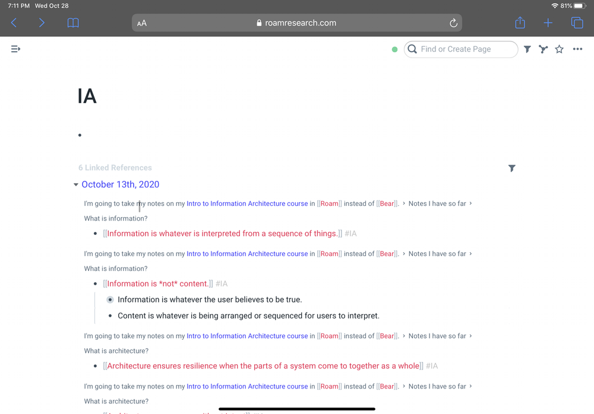
Task: Open the Roam left sidebar menu
Action: [x=15, y=49]
